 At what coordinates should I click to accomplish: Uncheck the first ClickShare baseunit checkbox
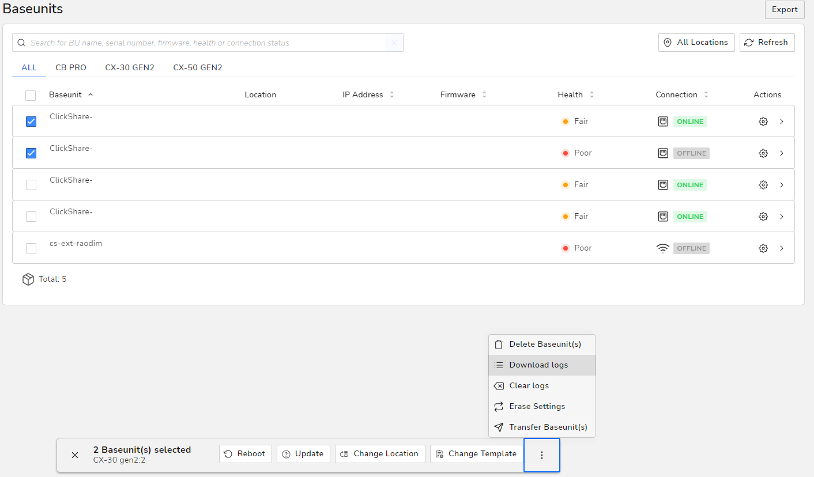[31, 122]
